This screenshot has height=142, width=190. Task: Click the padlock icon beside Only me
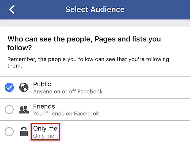click(24, 131)
